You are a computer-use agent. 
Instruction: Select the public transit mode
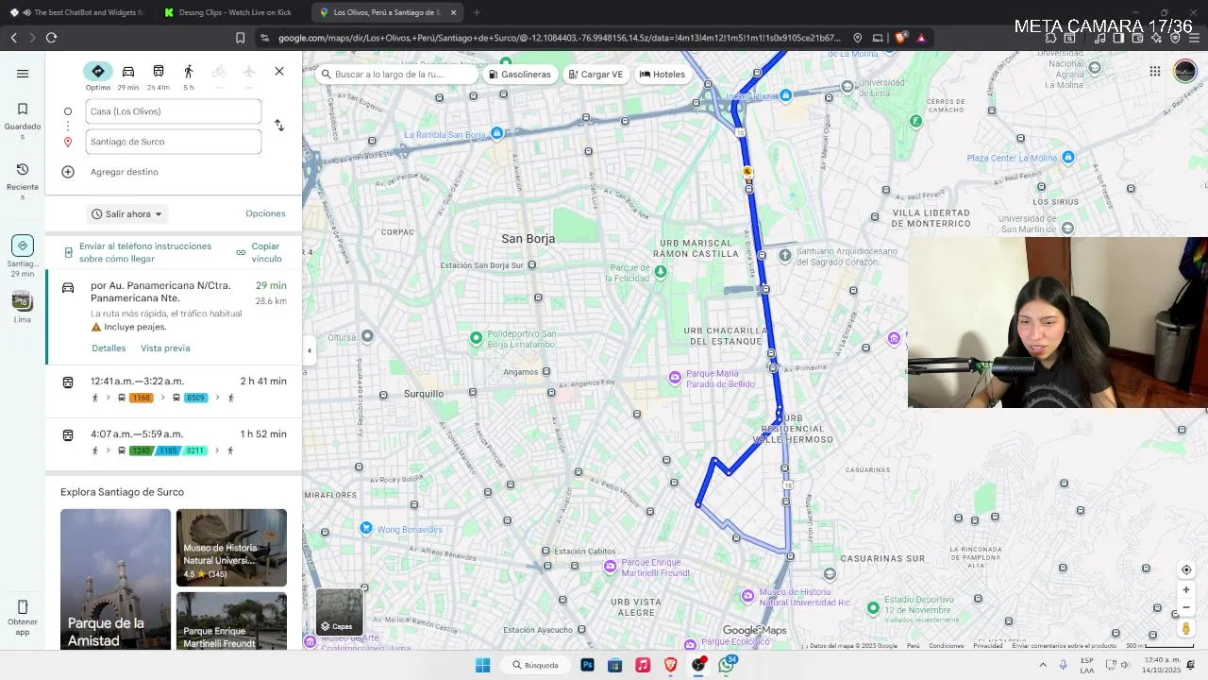pos(159,76)
